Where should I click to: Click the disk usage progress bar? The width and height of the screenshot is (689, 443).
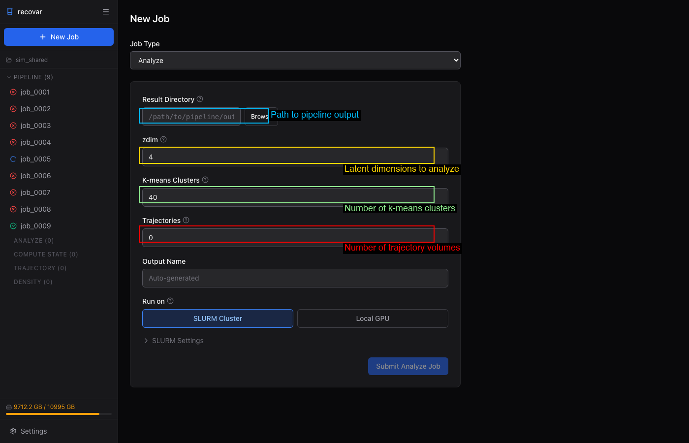[59, 414]
